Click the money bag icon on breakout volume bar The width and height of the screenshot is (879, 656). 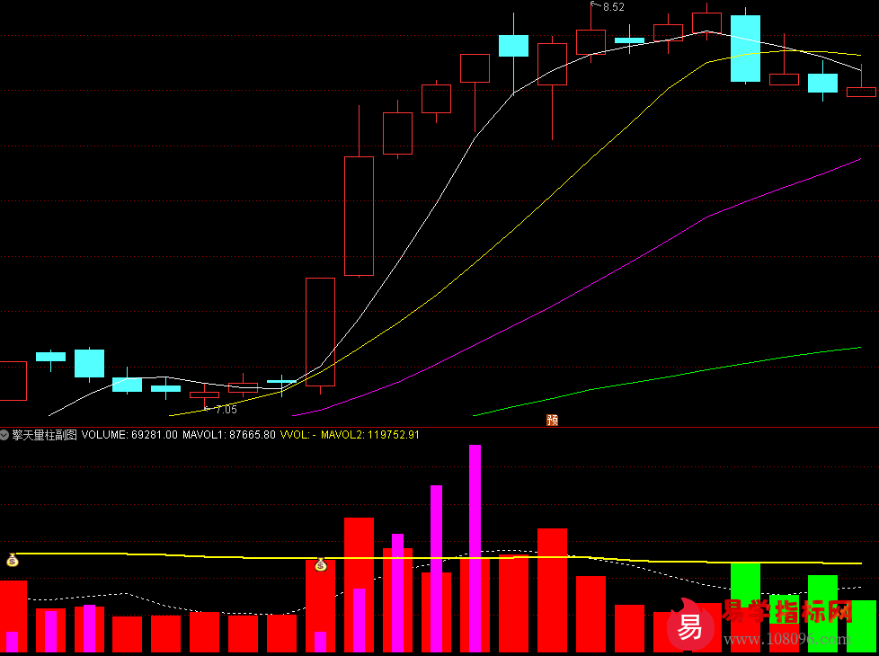(321, 564)
